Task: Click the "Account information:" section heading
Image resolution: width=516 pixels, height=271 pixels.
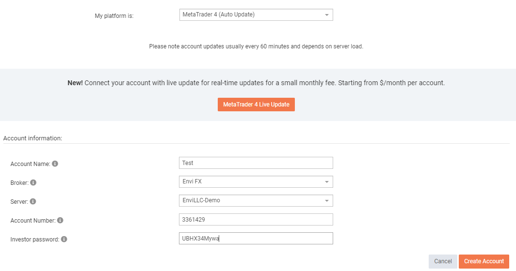Action: (x=32, y=138)
